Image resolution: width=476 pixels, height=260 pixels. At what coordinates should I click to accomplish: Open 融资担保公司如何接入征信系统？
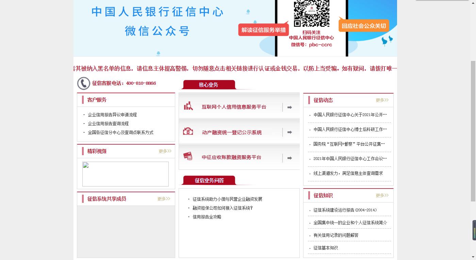tap(223, 208)
